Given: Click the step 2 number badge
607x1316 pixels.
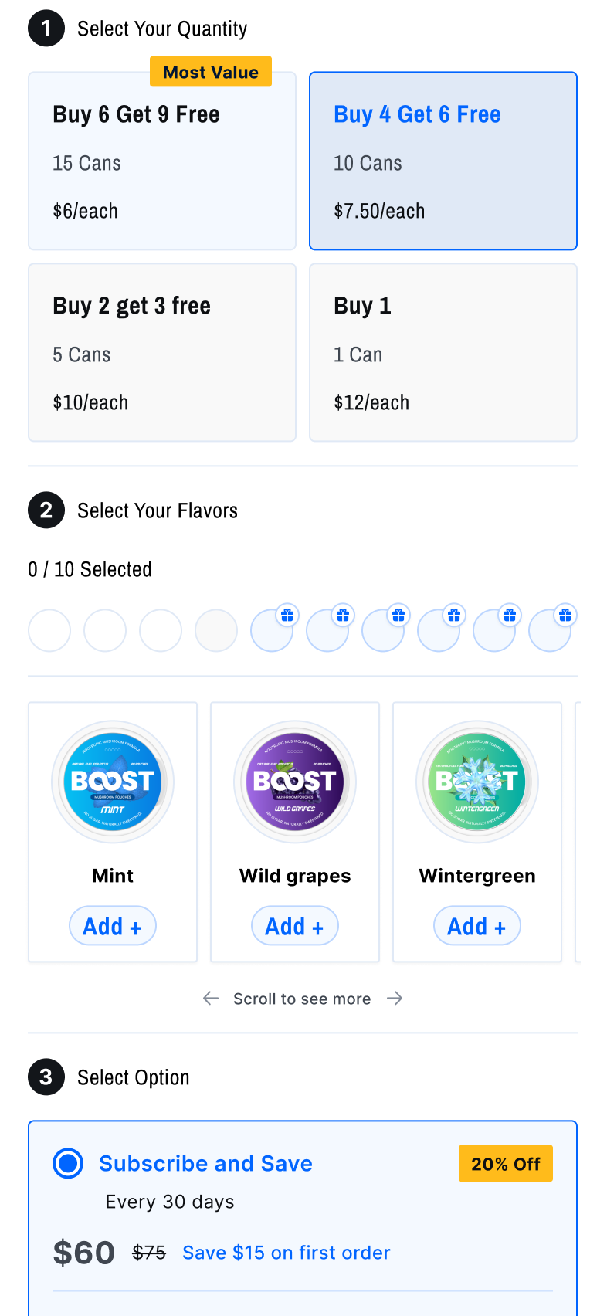Looking at the screenshot, I should (46, 510).
